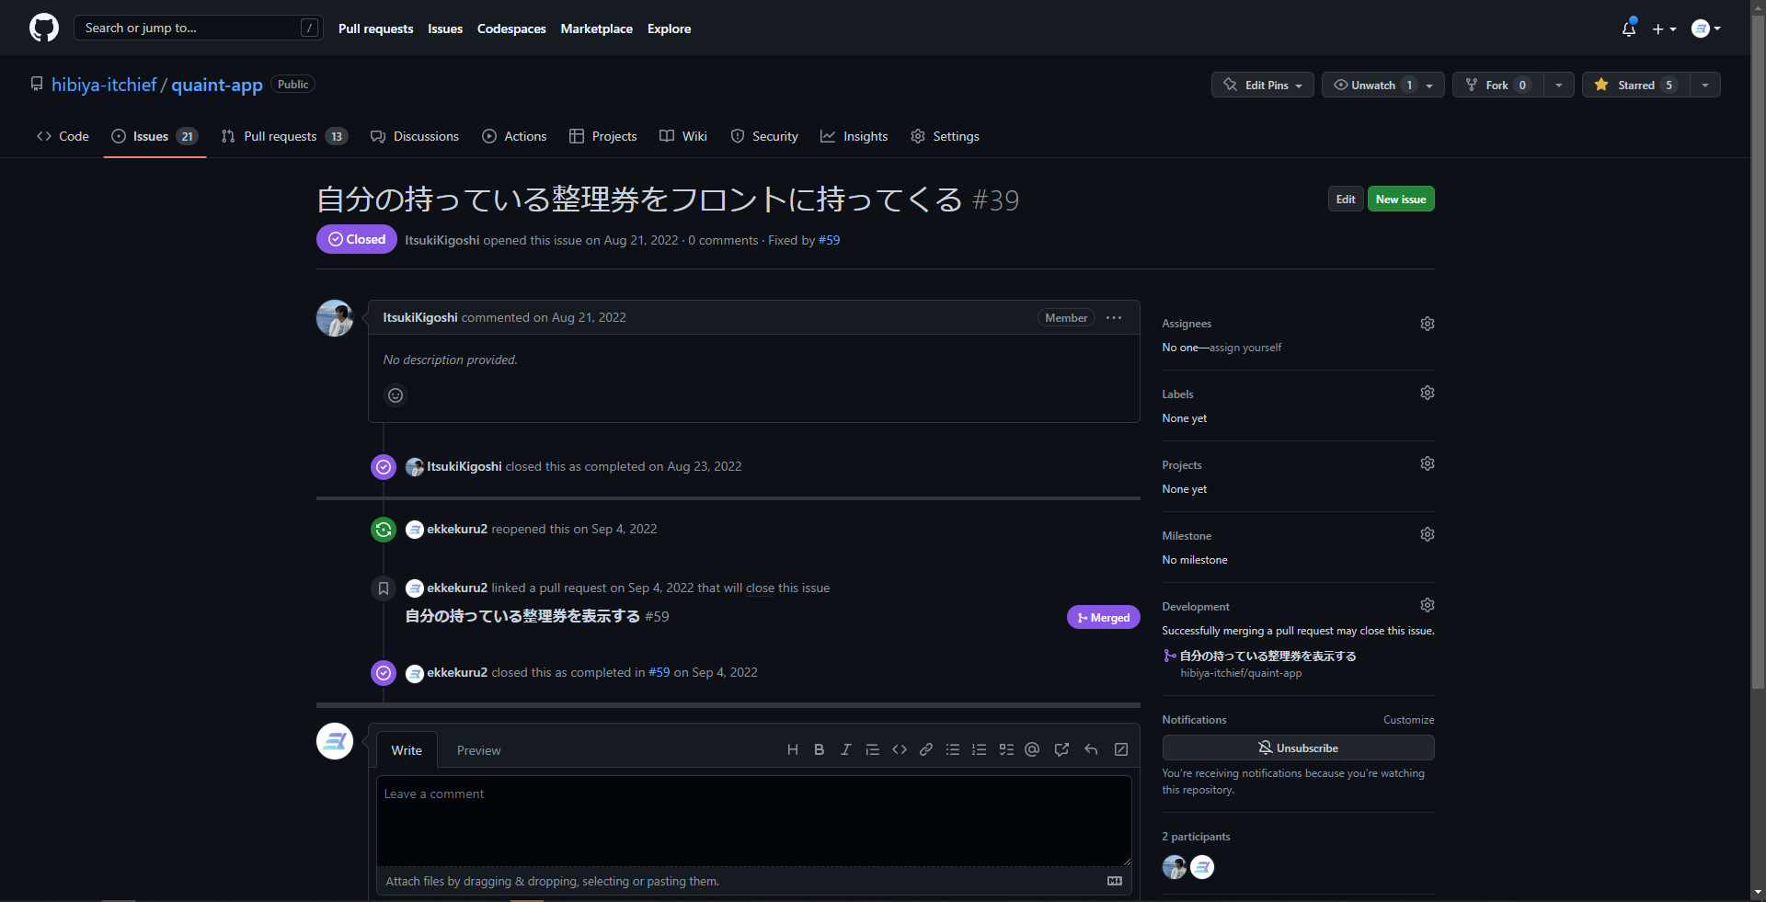Open the hibiya-itchief owner link
The height and width of the screenshot is (902, 1766).
[104, 85]
